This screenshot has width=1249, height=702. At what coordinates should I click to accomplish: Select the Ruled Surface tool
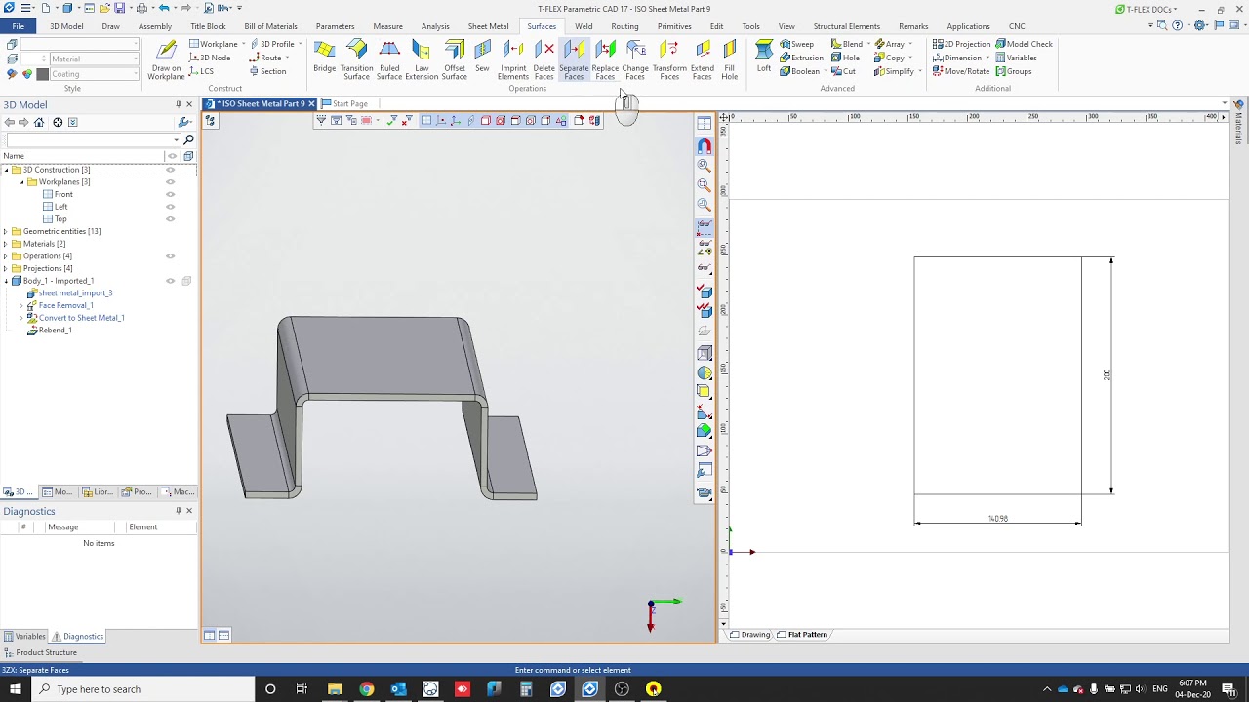[x=388, y=58]
